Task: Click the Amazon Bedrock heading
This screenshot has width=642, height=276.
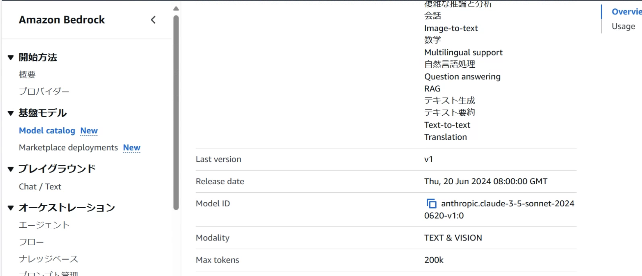Action: point(62,20)
